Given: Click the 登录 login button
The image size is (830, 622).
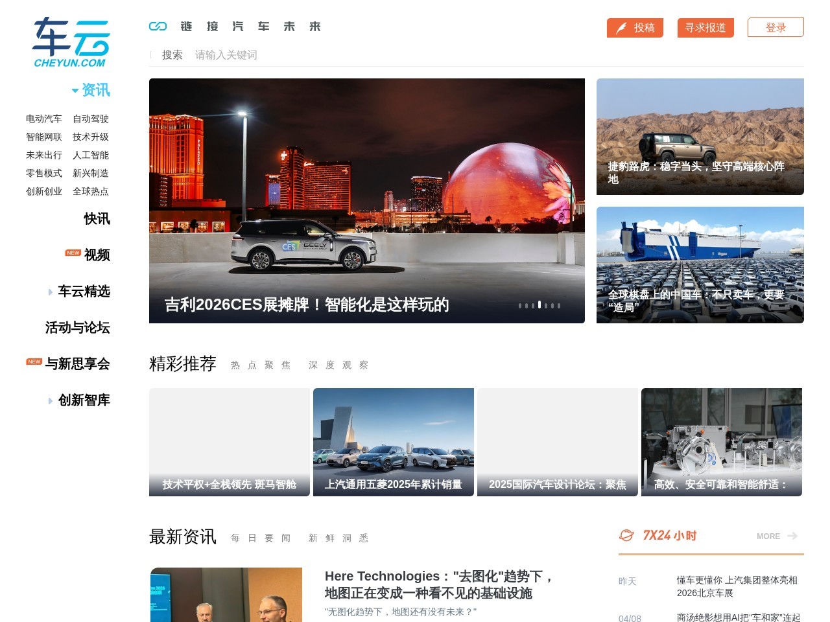Looking at the screenshot, I should (776, 27).
